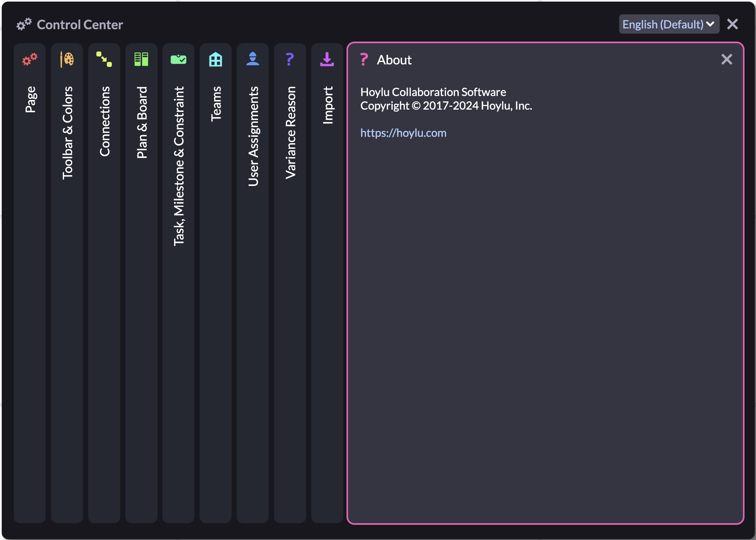Click the Page gears icon
756x540 pixels.
pos(30,59)
